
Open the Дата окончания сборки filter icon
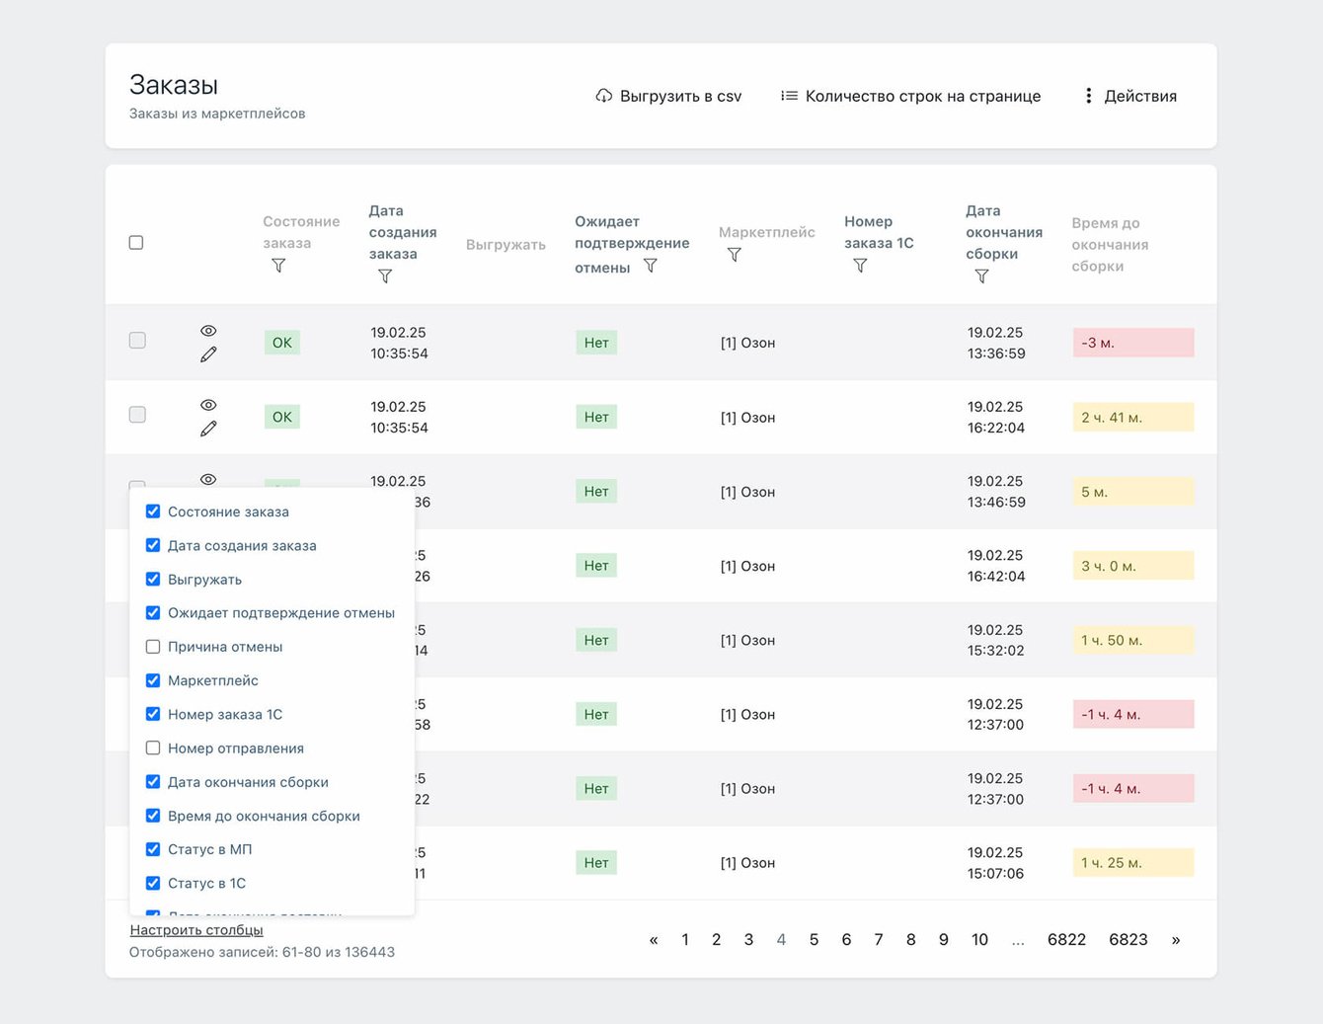[981, 276]
